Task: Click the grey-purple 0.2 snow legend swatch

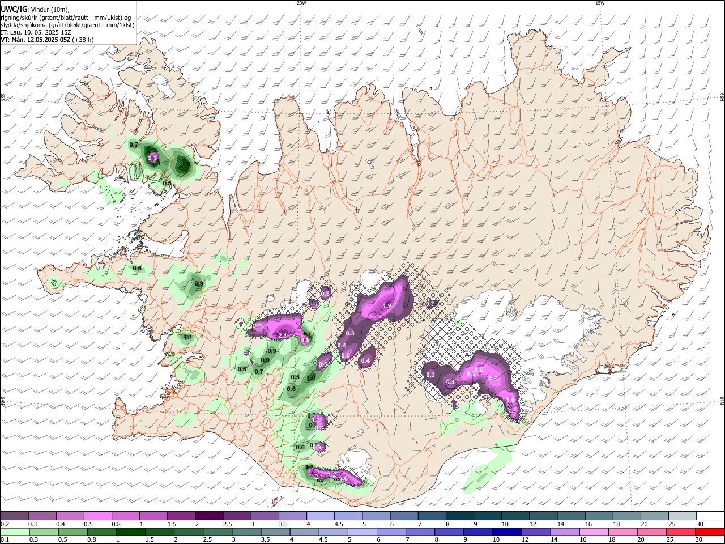Action: [x=14, y=516]
